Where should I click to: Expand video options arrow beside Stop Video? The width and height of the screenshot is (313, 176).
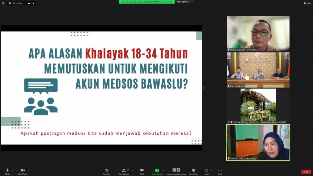(29, 170)
